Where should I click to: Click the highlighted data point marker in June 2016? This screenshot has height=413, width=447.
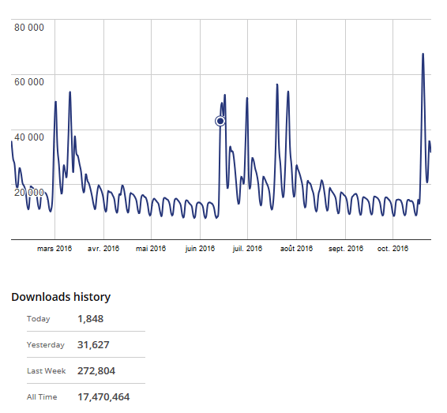click(220, 121)
